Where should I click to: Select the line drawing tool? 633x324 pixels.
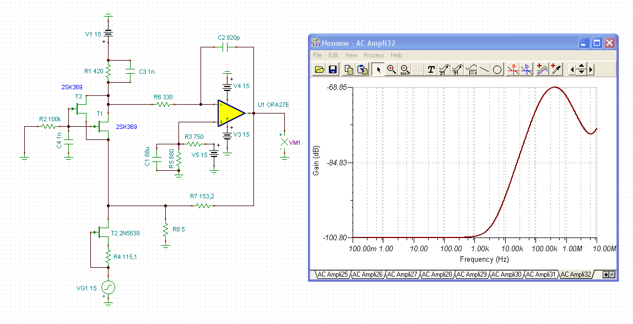pyautogui.click(x=484, y=69)
